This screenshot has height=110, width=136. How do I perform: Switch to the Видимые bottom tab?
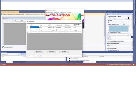click(3, 62)
